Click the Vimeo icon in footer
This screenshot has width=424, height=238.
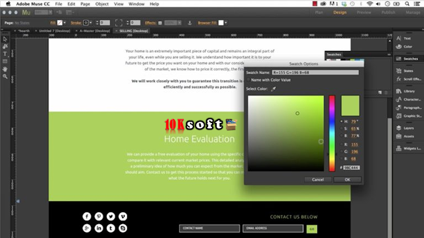pos(123,216)
